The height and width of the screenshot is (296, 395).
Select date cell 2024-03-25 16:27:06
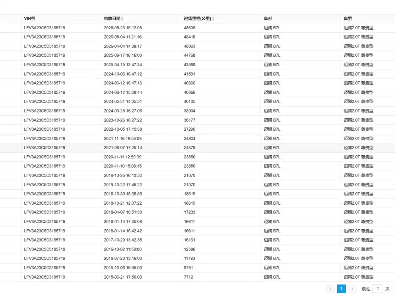point(123,111)
